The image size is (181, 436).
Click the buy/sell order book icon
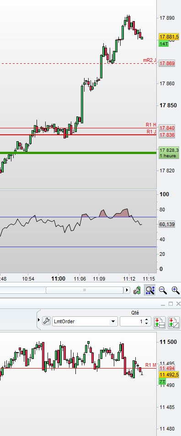pos(160,322)
